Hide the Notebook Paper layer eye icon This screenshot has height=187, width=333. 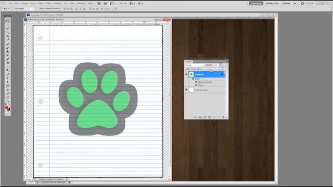(x=186, y=90)
